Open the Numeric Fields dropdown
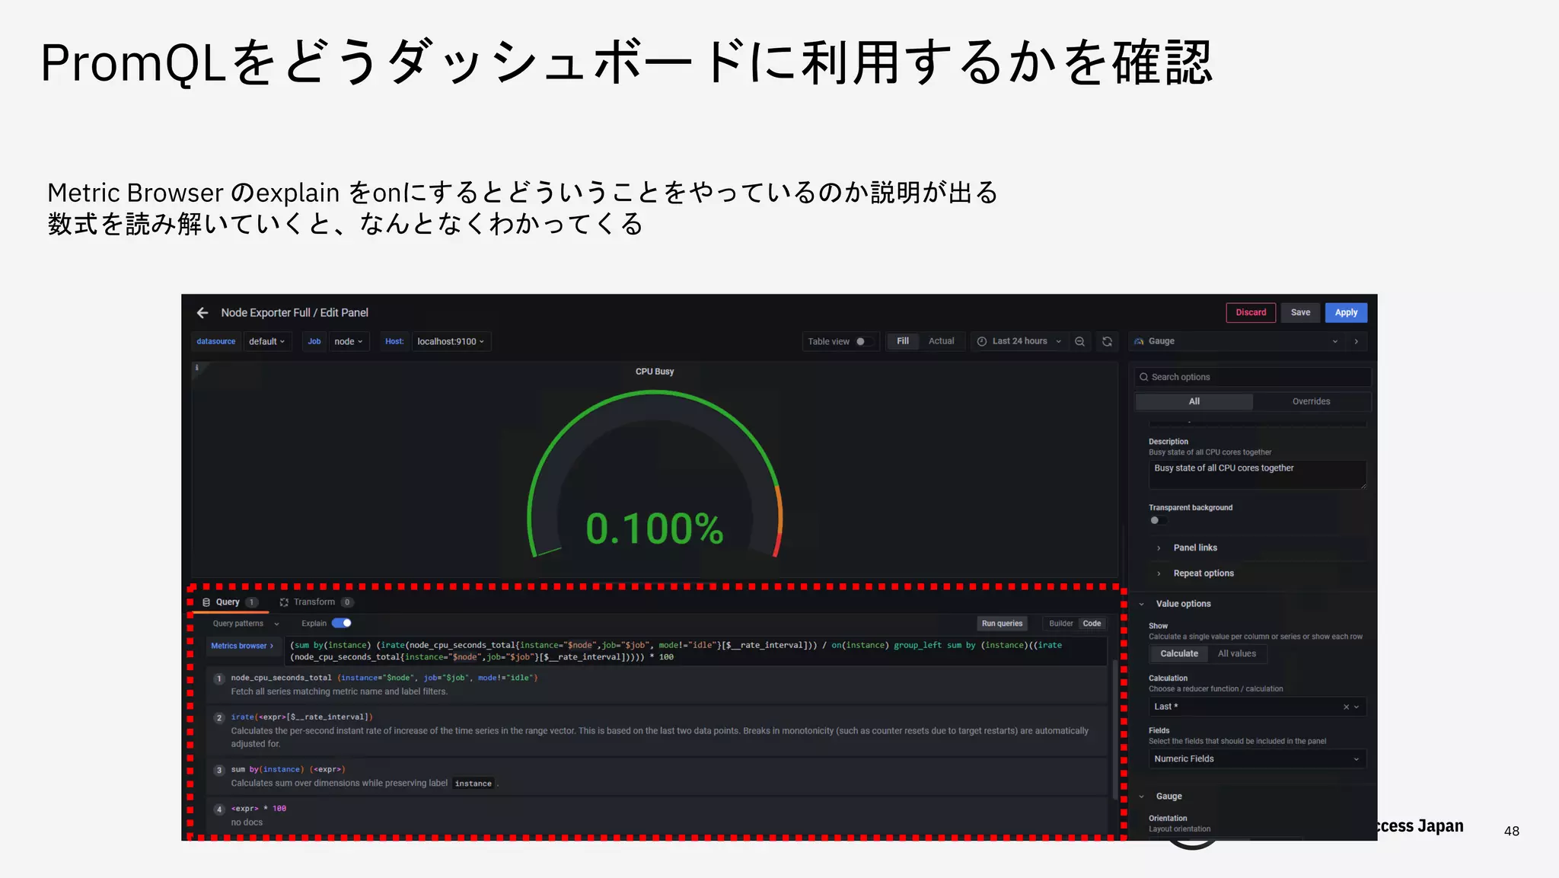 [x=1257, y=759]
